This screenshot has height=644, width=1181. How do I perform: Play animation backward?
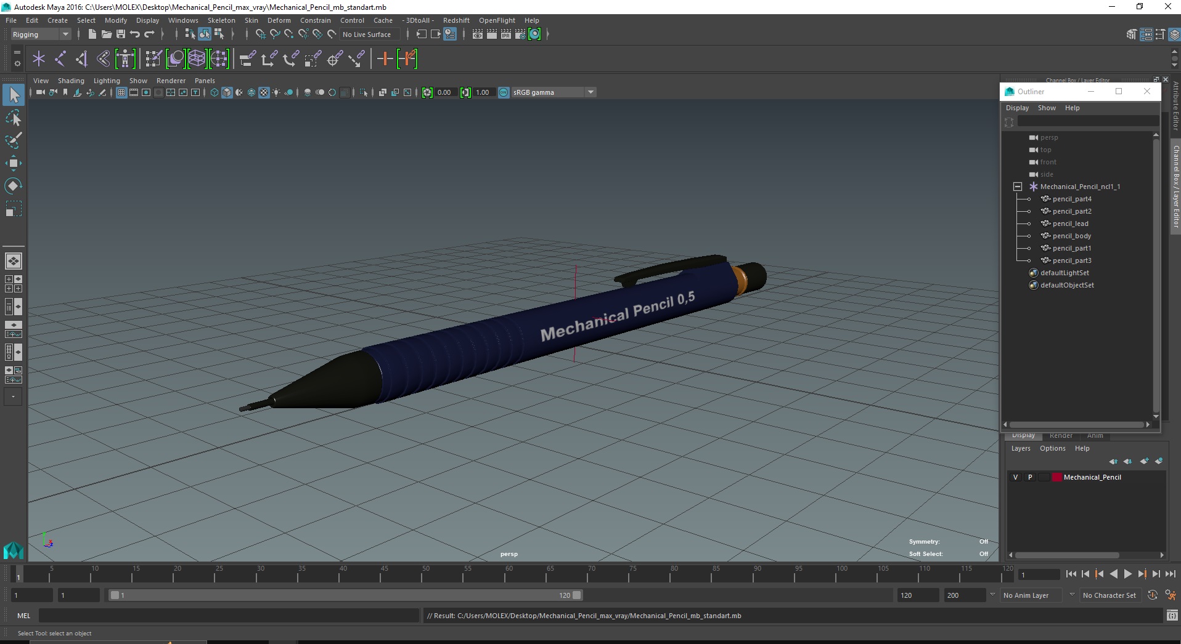1113,574
